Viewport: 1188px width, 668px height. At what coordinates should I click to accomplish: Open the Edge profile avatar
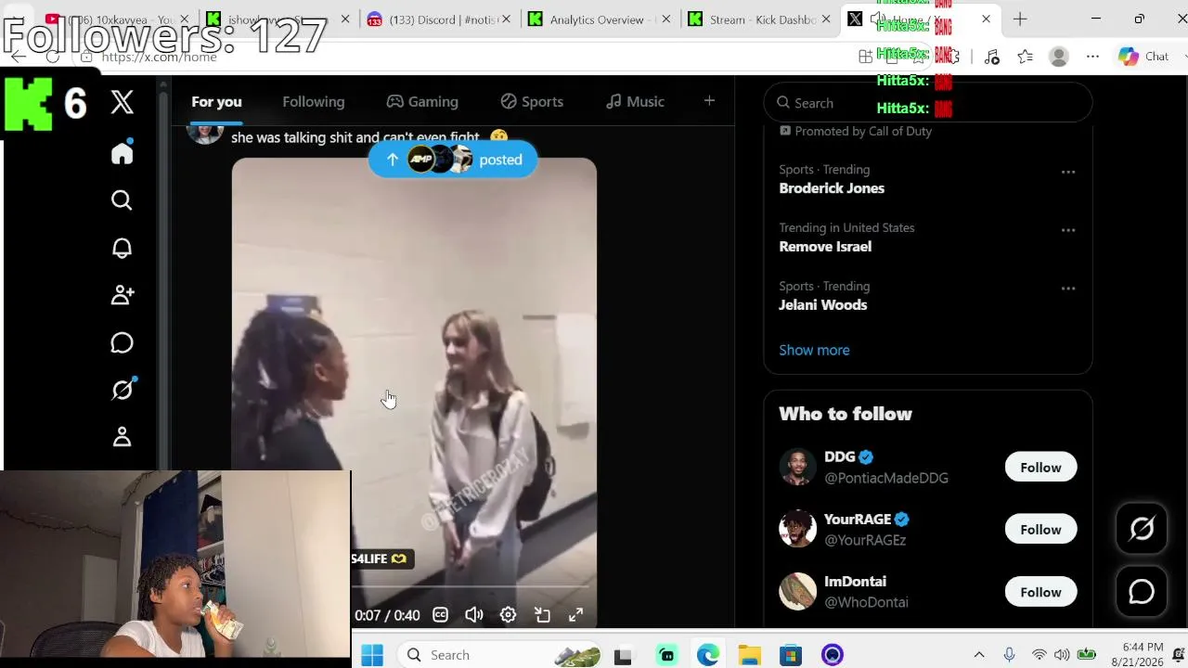coord(1059,57)
